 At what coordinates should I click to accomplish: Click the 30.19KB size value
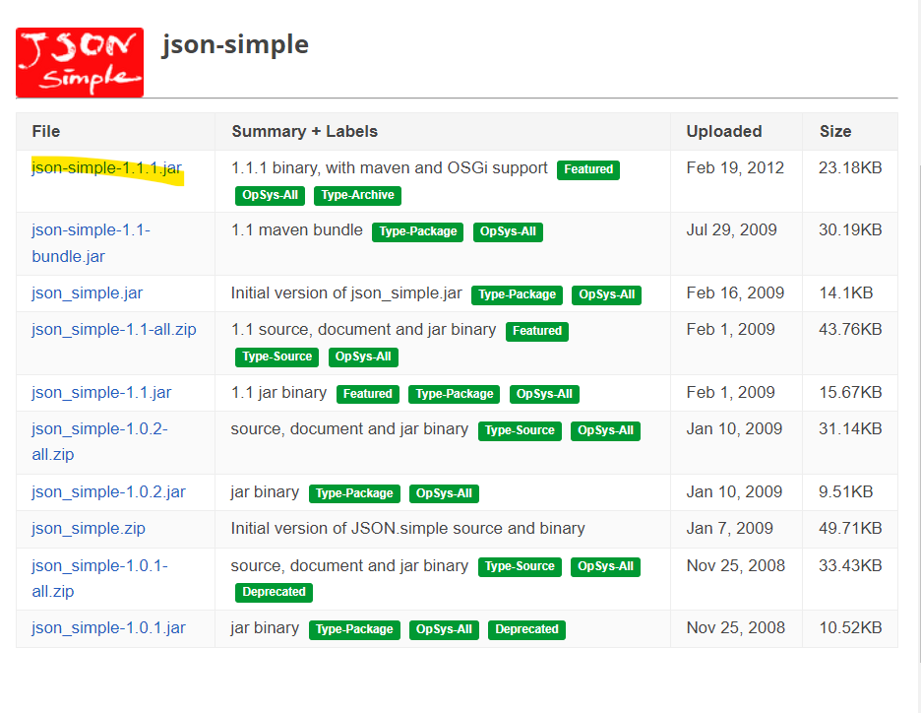(x=850, y=229)
